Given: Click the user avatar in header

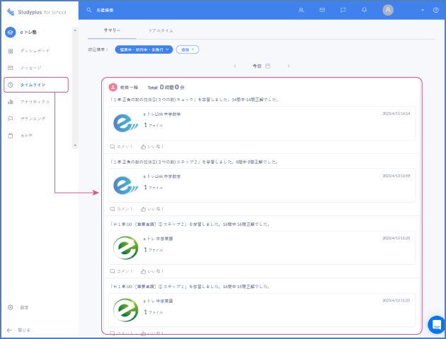Looking at the screenshot, I should [388, 10].
